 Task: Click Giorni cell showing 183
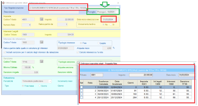coord(130,94)
